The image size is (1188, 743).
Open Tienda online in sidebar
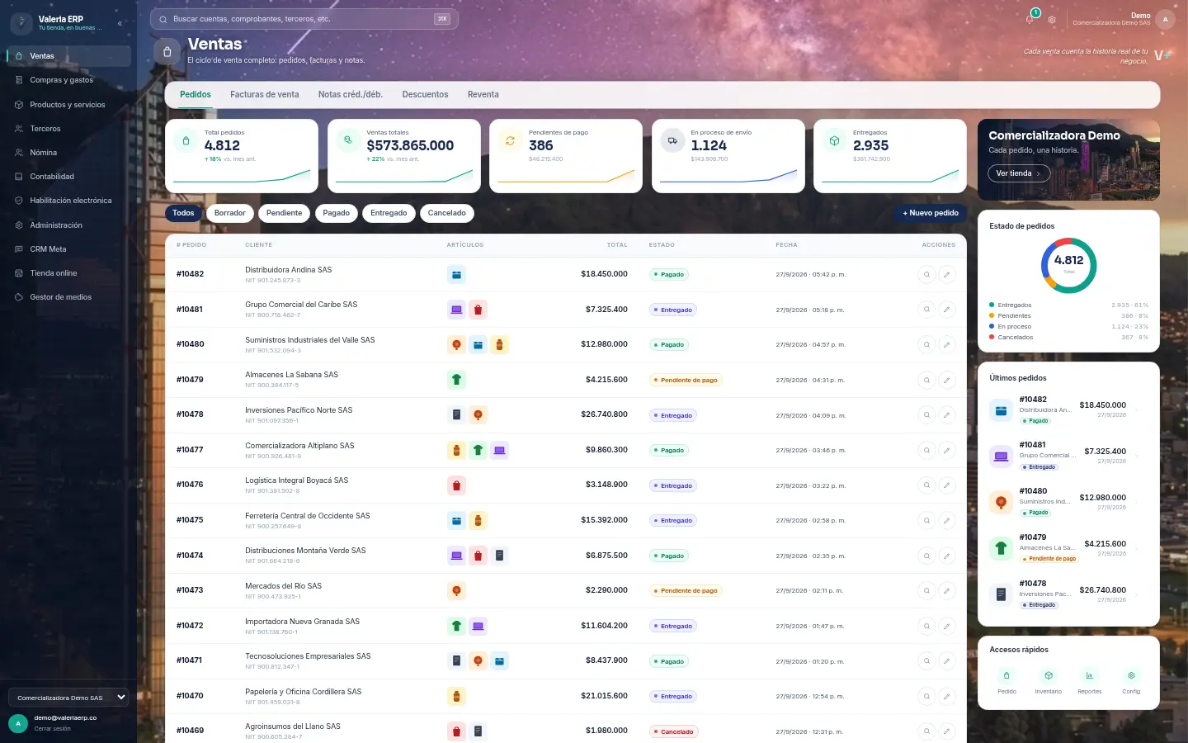[x=68, y=273]
